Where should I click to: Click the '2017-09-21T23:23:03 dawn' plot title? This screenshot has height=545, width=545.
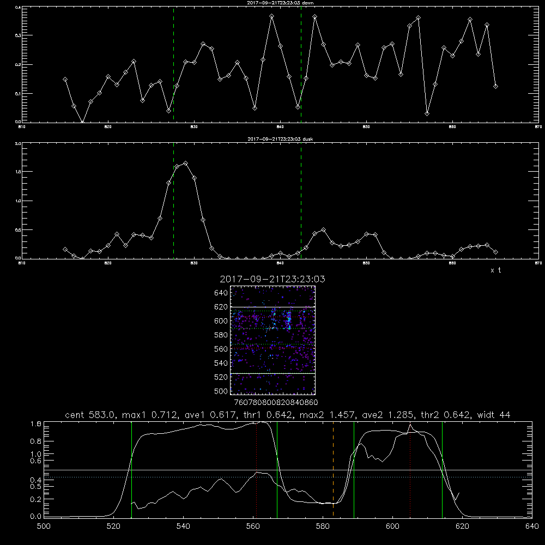pyautogui.click(x=280, y=2)
